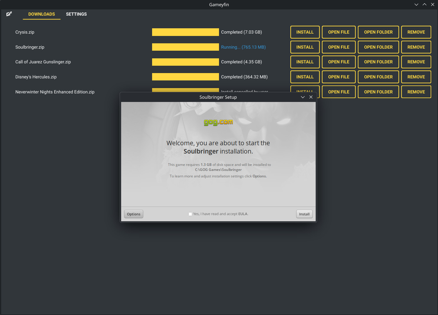Select Disney's Hercules.zip file name
The image size is (438, 315).
36,77
